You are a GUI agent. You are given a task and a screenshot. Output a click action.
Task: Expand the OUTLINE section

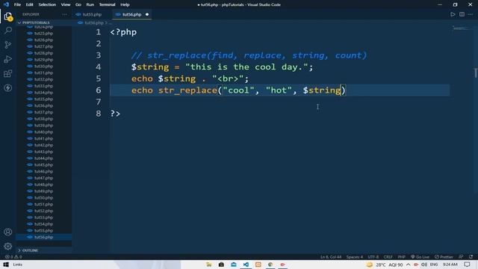coord(43,250)
